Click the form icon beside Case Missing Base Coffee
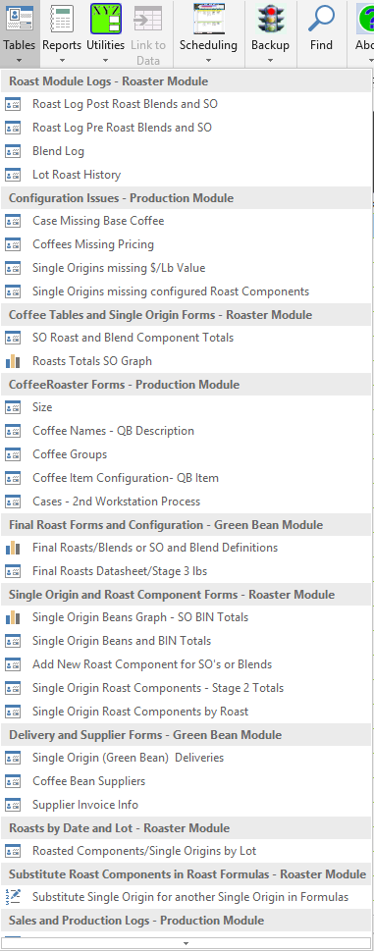This screenshot has width=374, height=951. coord(13,222)
